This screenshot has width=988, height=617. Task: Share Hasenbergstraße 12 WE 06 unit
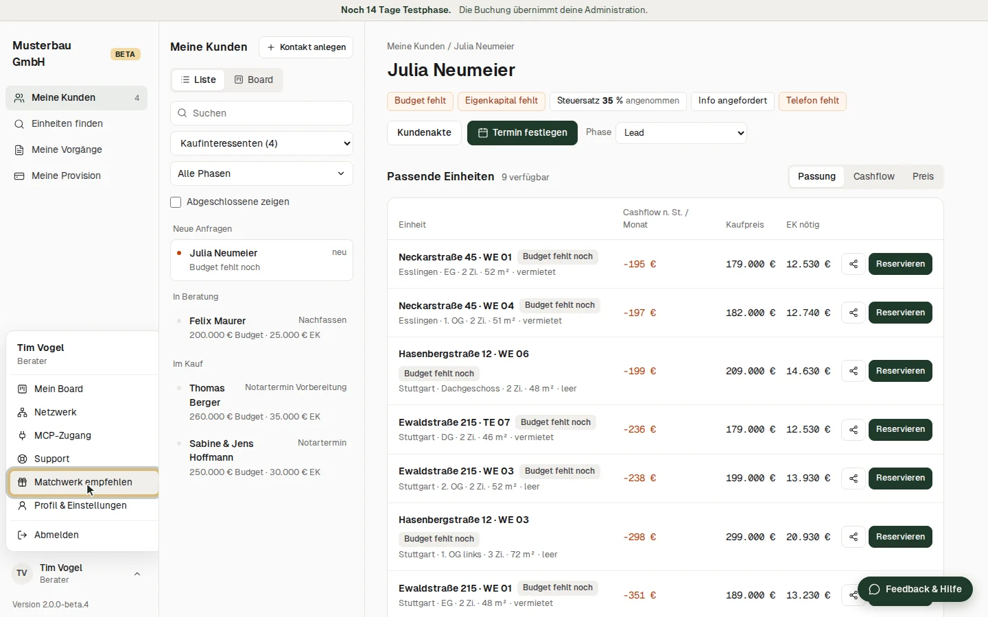click(x=854, y=371)
